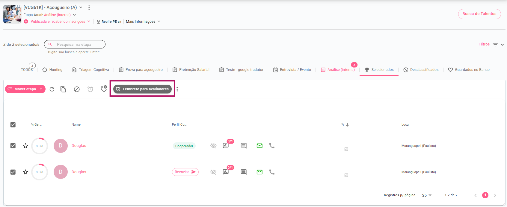Open records per page dropdown showing 25
507x207 pixels.
pos(427,195)
